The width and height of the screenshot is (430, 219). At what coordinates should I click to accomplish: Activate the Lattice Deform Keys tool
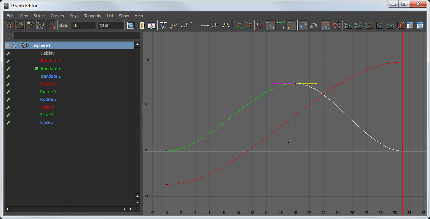point(40,26)
